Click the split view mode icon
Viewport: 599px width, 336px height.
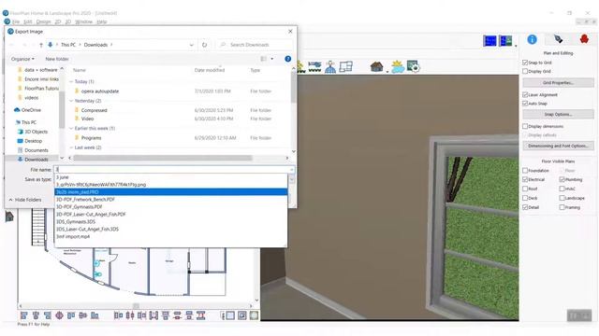(x=242, y=315)
